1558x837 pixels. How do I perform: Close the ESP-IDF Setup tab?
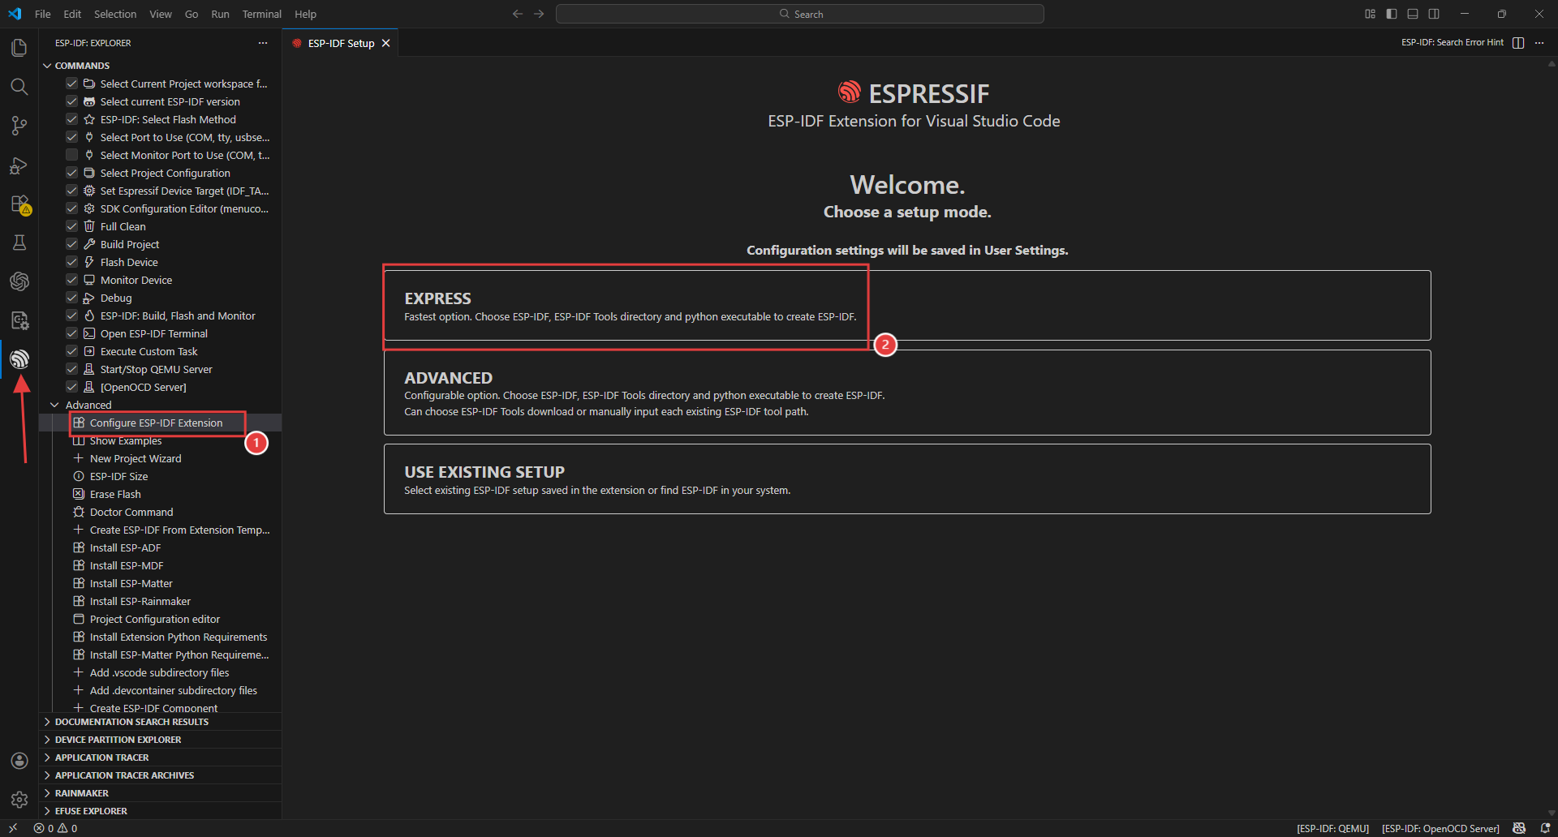click(386, 43)
